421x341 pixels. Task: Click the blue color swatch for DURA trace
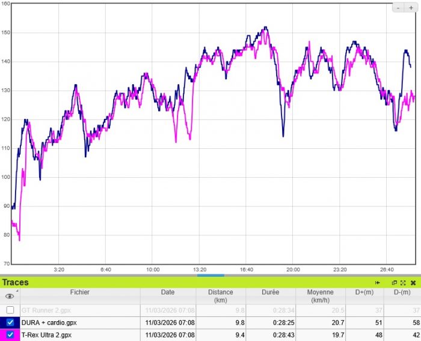tap(2, 323)
